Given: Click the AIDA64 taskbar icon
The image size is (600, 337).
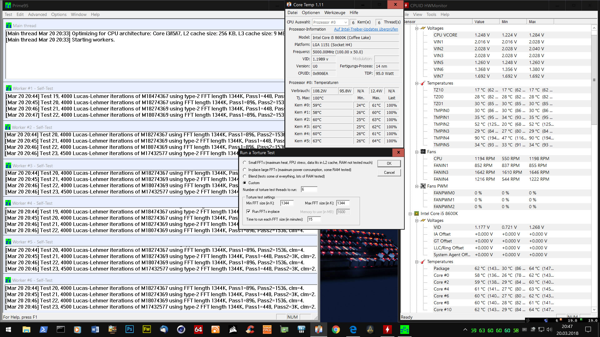Looking at the screenshot, I should [198, 330].
